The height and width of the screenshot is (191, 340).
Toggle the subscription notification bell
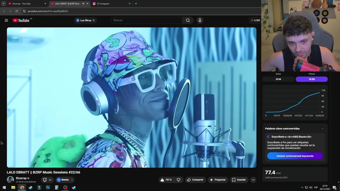pyautogui.click(x=45, y=180)
